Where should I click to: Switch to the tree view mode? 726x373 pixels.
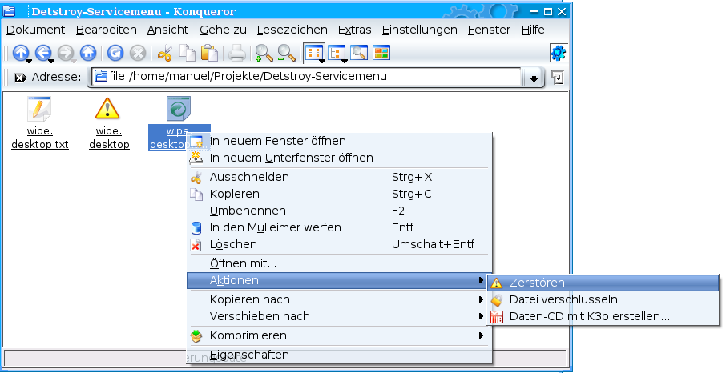337,53
